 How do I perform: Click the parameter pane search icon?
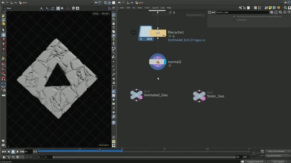281,12
